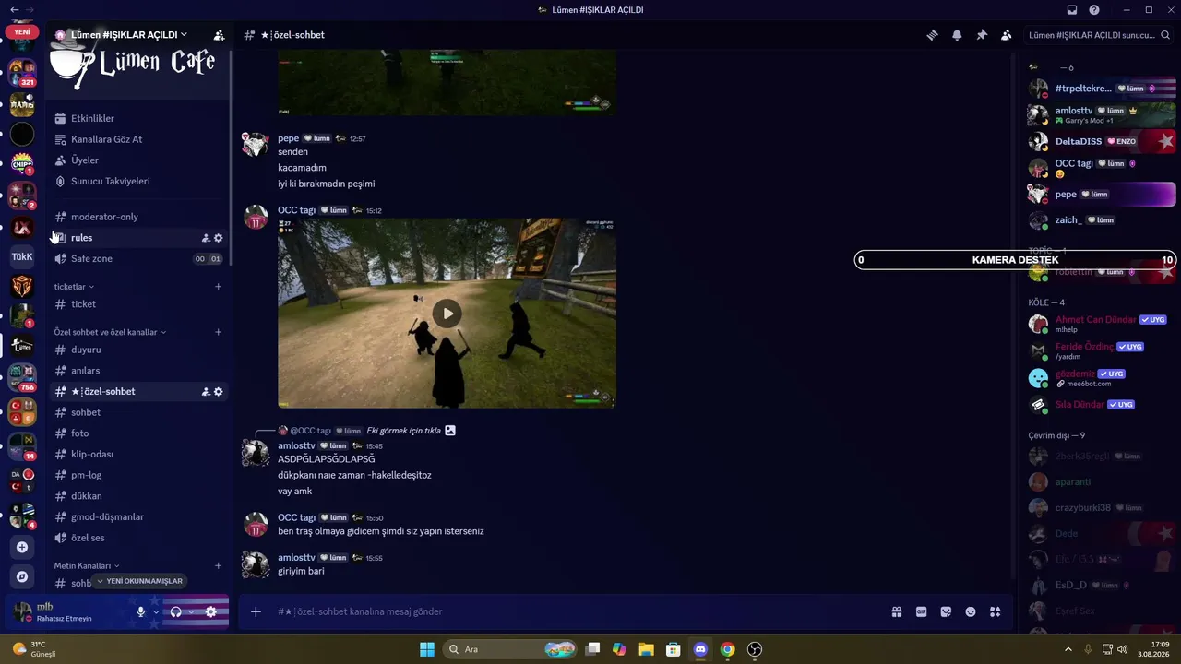The image size is (1181, 664).
Task: Add a server with the plus icon
Action: 22,547
